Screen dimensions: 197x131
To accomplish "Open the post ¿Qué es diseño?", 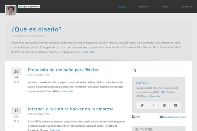I will pyautogui.click(x=36, y=29).
